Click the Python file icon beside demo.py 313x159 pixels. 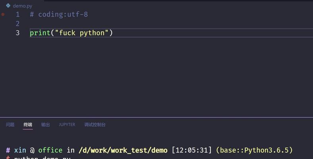[8, 6]
